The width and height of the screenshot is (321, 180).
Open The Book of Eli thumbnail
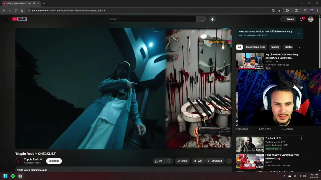point(250,144)
